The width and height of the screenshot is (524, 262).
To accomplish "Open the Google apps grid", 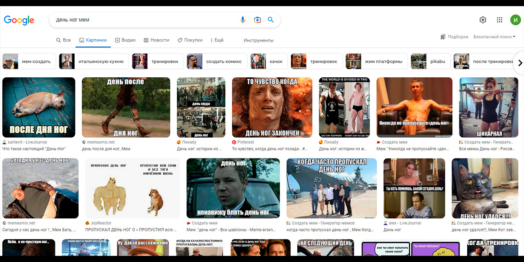I will click(500, 20).
